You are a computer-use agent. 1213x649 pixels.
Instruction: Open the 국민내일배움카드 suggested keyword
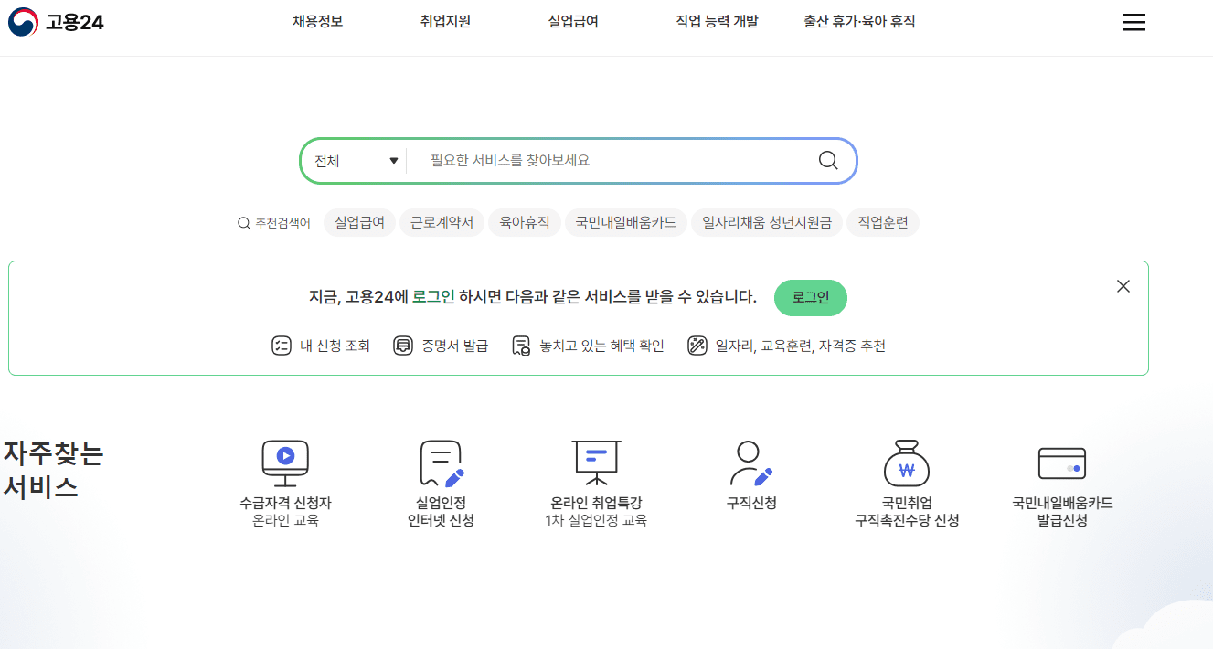pyautogui.click(x=625, y=222)
